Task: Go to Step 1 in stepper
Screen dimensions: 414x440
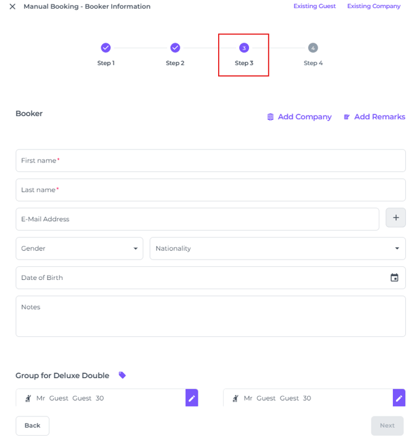Action: (x=106, y=48)
